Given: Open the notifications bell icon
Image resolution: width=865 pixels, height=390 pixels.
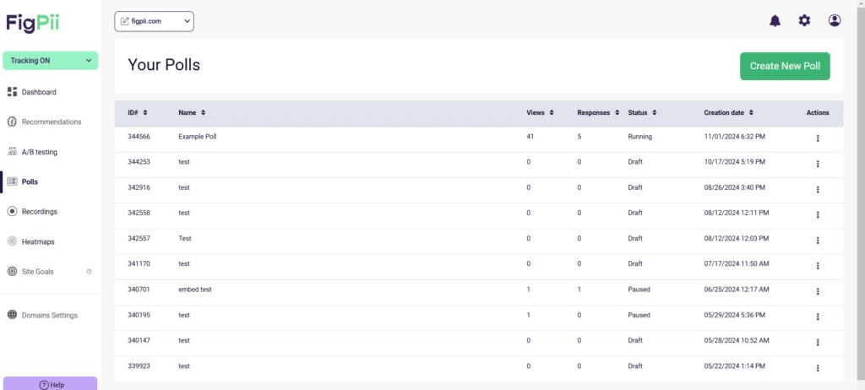Looking at the screenshot, I should pyautogui.click(x=775, y=21).
